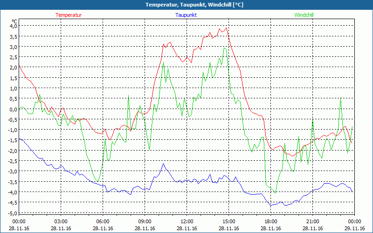
Task: Click the 03:00 time axis label
Action: pos(61,221)
